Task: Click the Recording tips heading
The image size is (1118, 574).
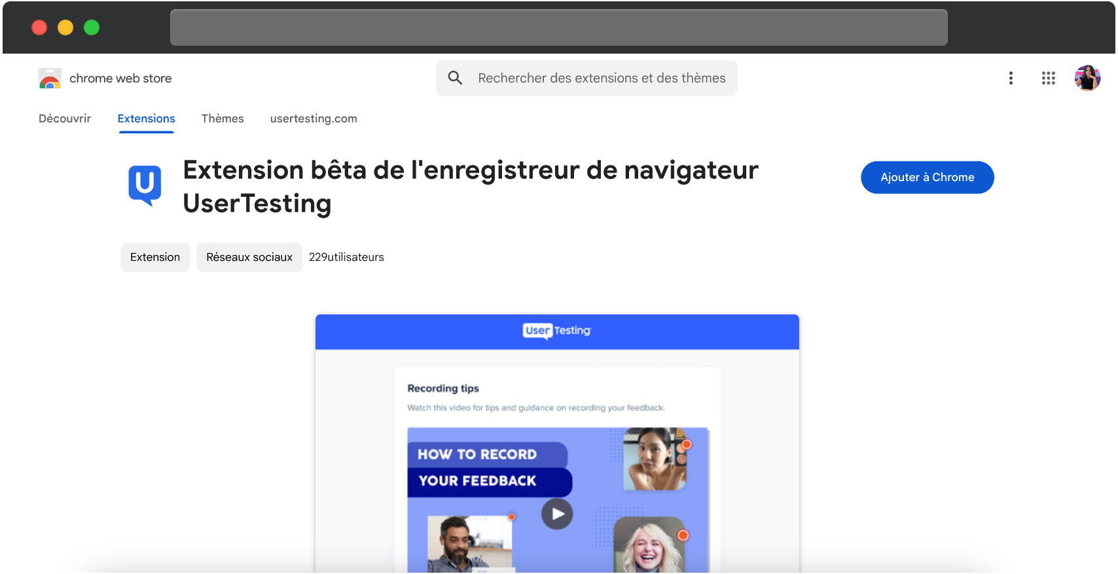Action: [443, 388]
